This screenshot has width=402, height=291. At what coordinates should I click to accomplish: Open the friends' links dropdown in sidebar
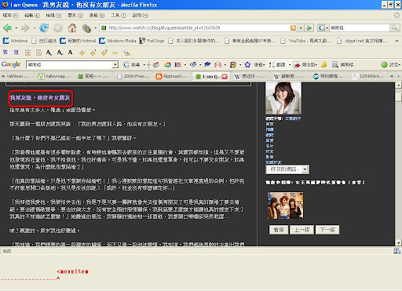(287, 169)
